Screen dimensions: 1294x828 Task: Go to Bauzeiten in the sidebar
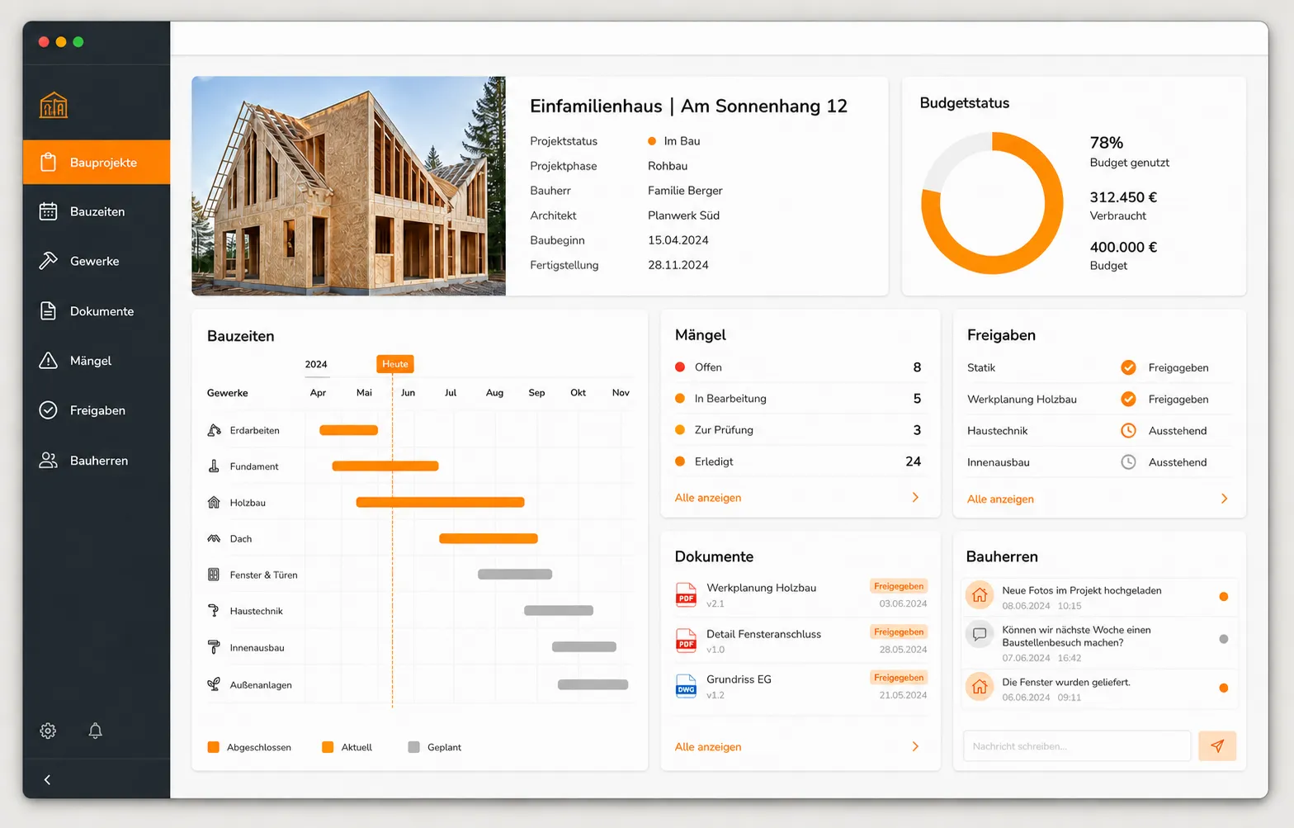tap(97, 211)
